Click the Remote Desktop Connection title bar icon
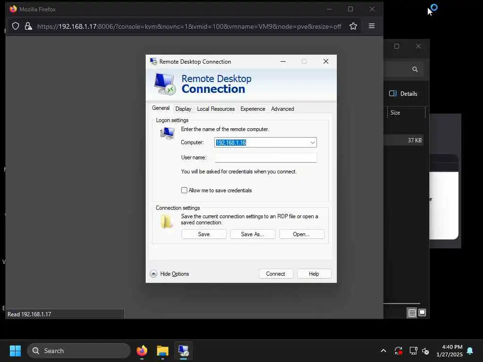The height and width of the screenshot is (362, 483). coord(153,62)
